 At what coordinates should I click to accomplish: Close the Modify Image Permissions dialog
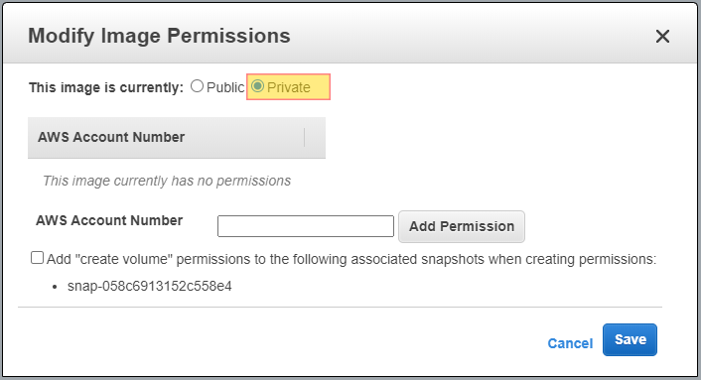(x=662, y=36)
